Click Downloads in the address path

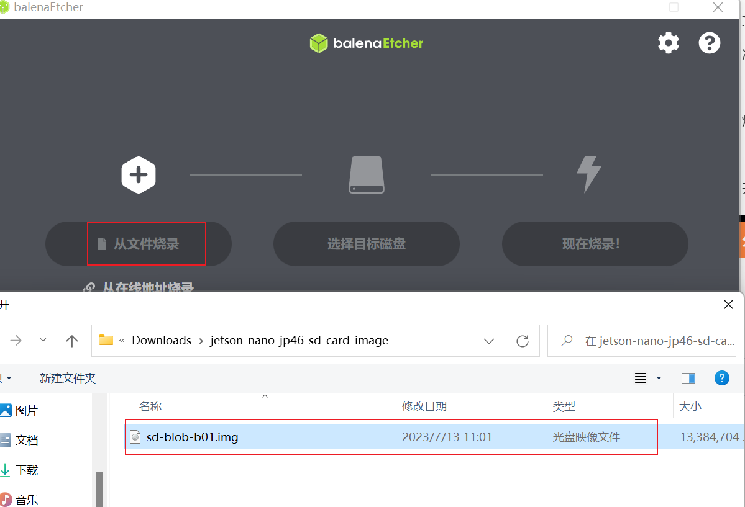[162, 340]
